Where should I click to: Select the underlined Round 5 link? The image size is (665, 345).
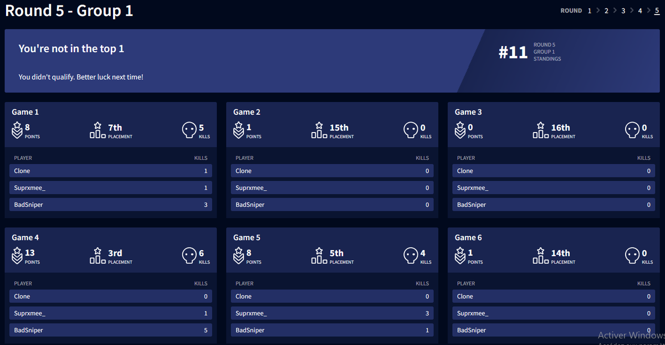click(x=657, y=11)
